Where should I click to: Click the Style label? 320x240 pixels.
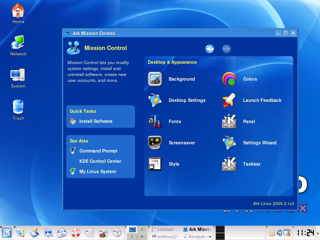coord(174,164)
